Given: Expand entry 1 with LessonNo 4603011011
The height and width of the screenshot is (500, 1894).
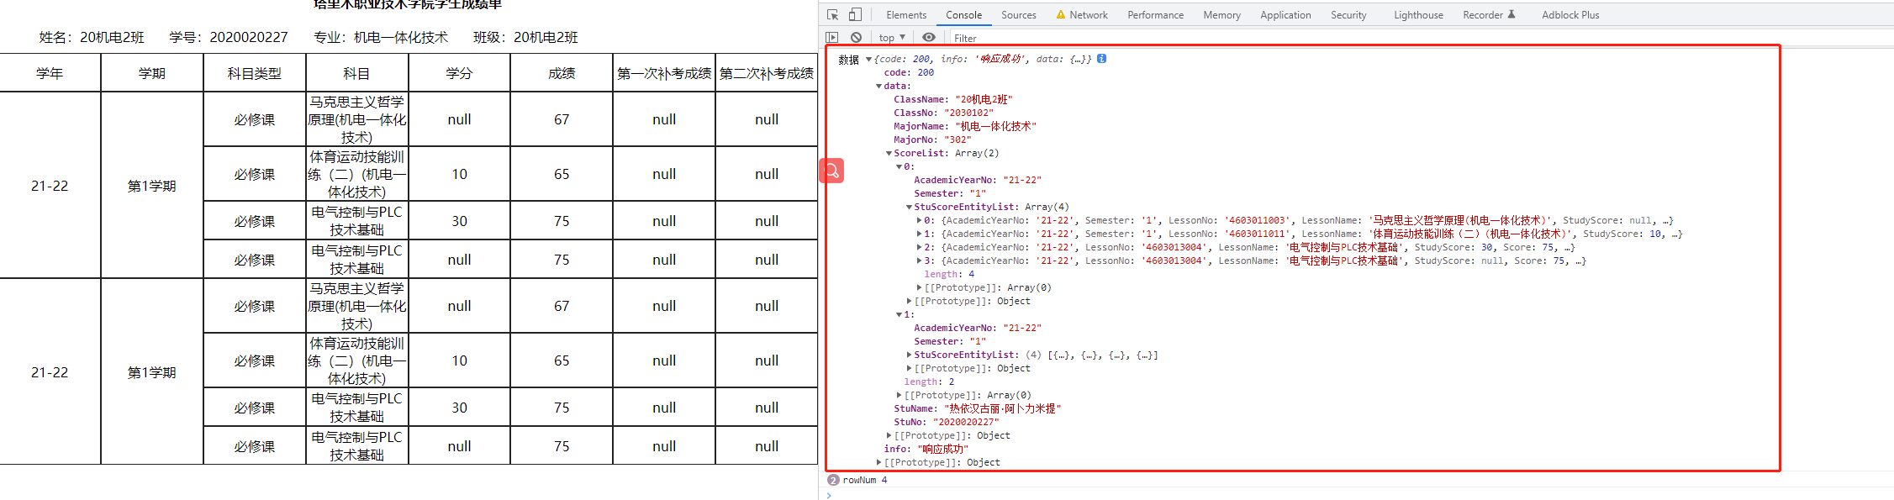Looking at the screenshot, I should point(919,234).
